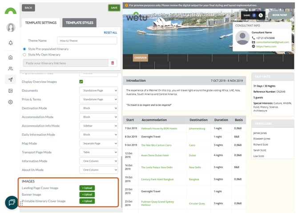Click the settings panel vertical scrollbar
Image resolution: width=298 pixels, height=214 pixels.
[121, 182]
